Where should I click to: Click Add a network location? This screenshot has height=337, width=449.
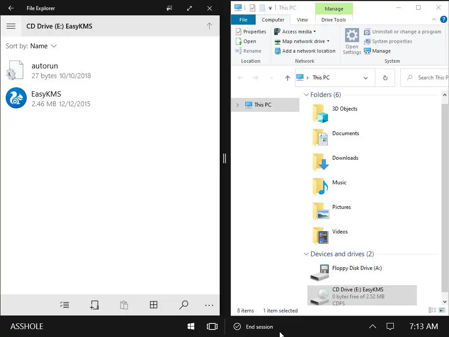click(x=305, y=51)
